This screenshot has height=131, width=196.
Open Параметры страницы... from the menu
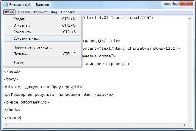pos(42,47)
